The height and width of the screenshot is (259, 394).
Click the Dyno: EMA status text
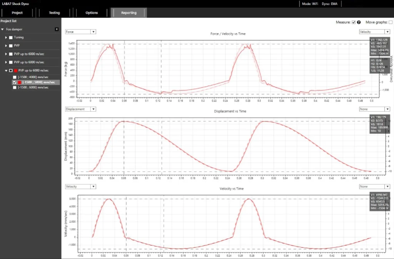coord(329,4)
